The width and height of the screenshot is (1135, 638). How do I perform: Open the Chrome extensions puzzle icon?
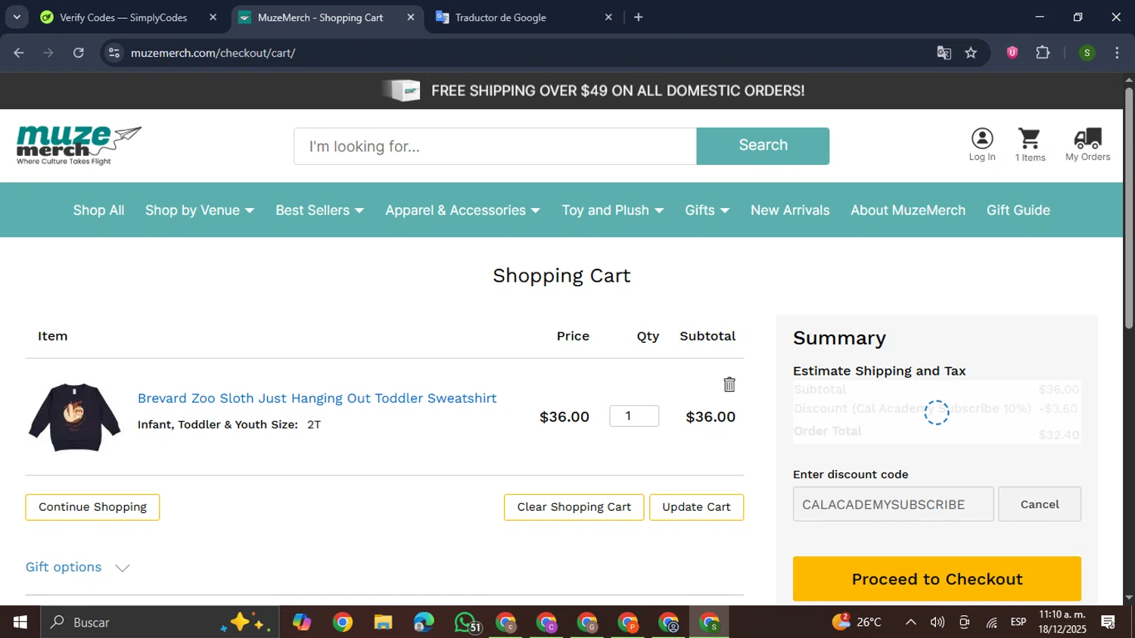1043,53
